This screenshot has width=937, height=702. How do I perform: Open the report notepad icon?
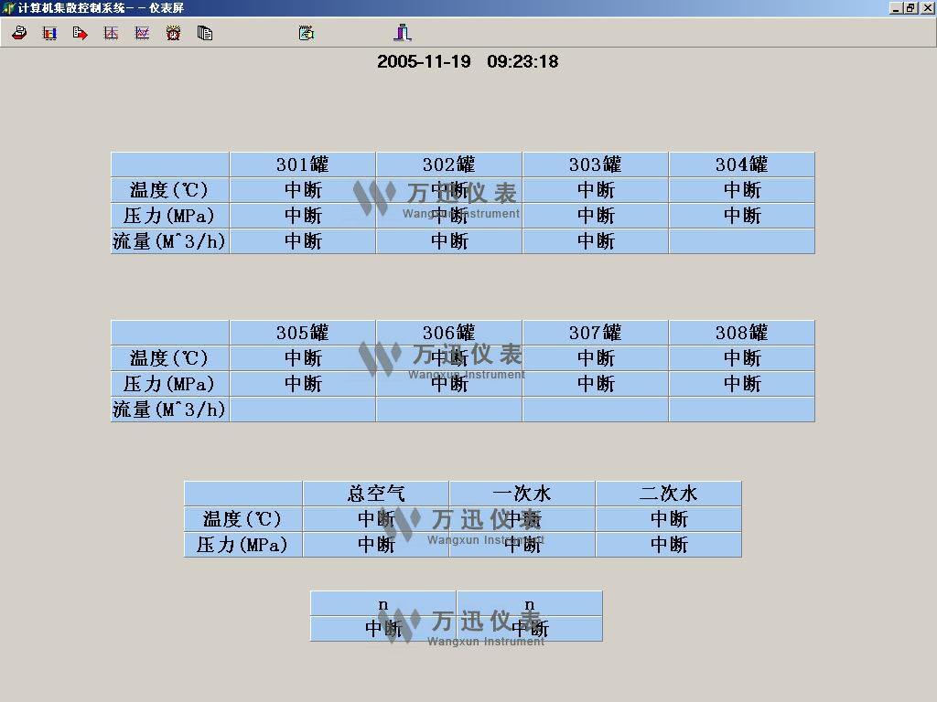305,33
